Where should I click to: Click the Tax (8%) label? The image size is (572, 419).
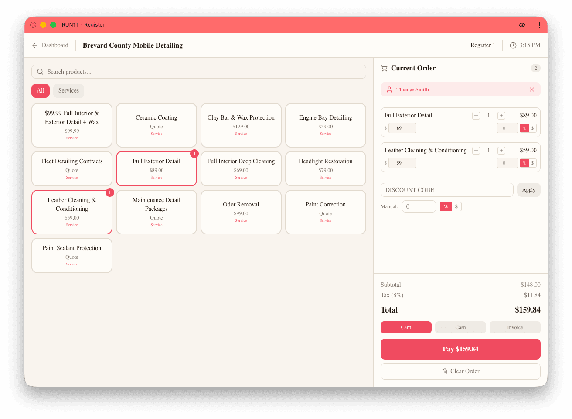coord(392,295)
